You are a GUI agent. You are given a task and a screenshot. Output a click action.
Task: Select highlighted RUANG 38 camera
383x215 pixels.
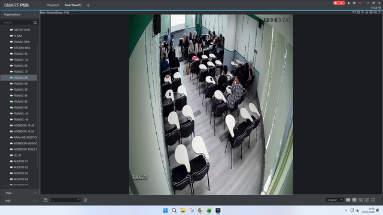[x=19, y=78]
